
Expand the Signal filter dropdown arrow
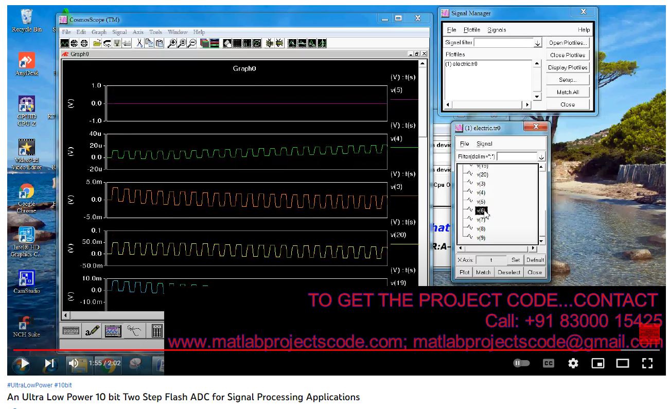point(537,43)
